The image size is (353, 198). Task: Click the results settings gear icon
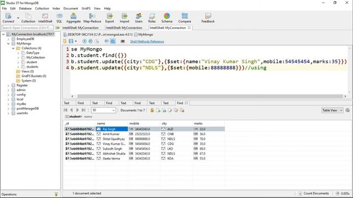pyautogui.click(x=347, y=110)
